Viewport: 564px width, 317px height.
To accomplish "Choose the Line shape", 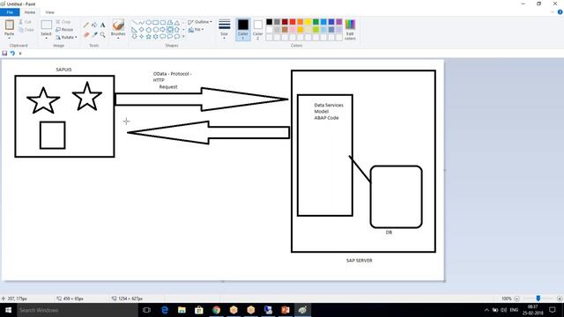I will (134, 22).
